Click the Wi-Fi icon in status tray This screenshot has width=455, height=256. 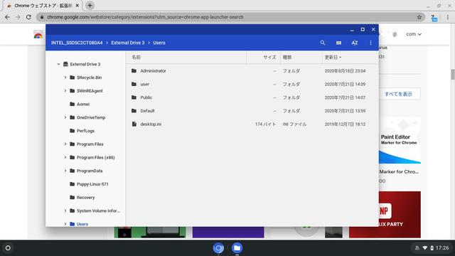425,248
